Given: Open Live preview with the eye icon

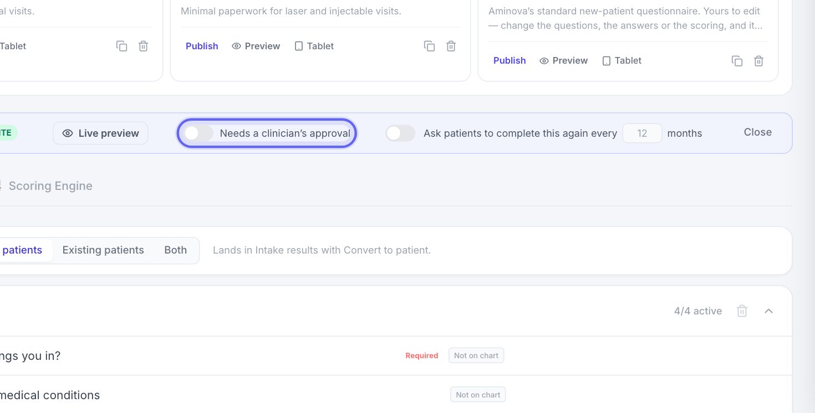Looking at the screenshot, I should pos(100,133).
